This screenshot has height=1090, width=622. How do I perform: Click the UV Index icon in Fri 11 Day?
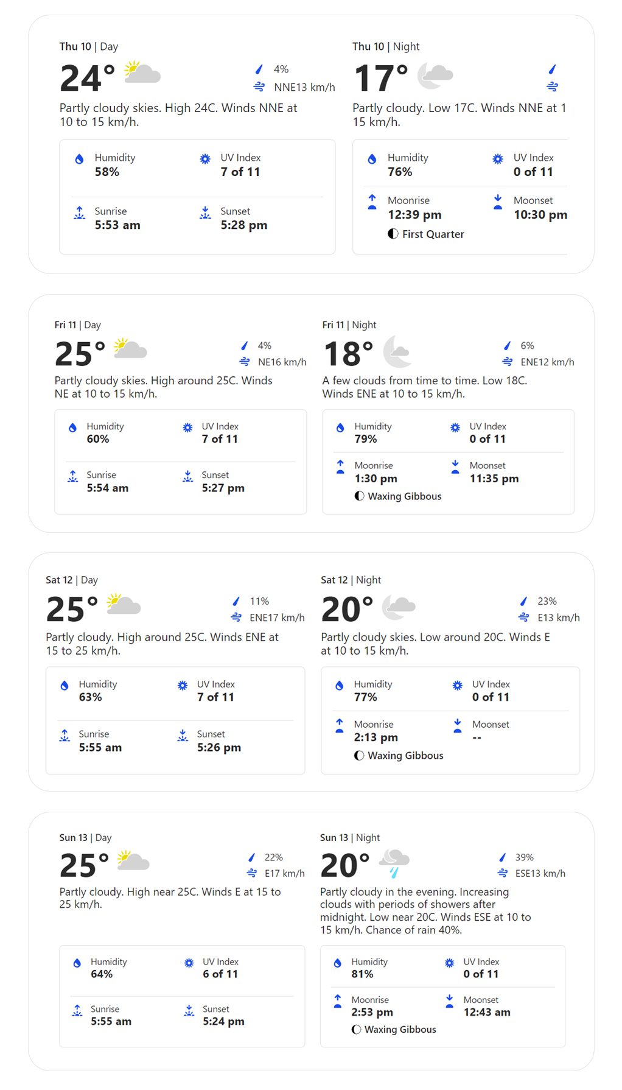click(187, 427)
